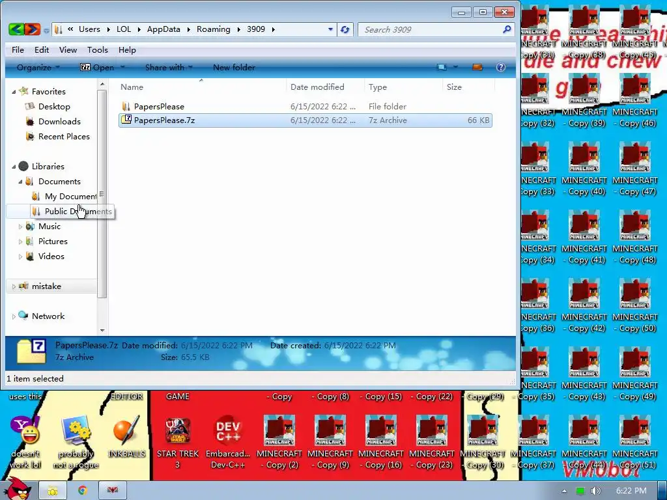Click the taskbar clock 6:22 PM
The image size is (667, 500).
click(x=631, y=491)
